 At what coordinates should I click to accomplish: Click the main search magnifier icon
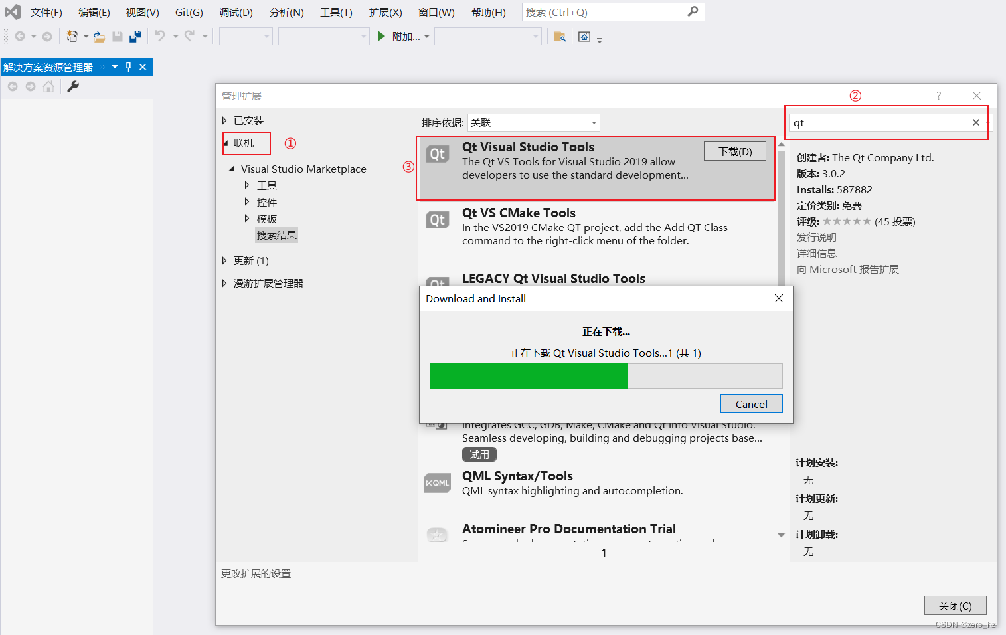tap(693, 11)
